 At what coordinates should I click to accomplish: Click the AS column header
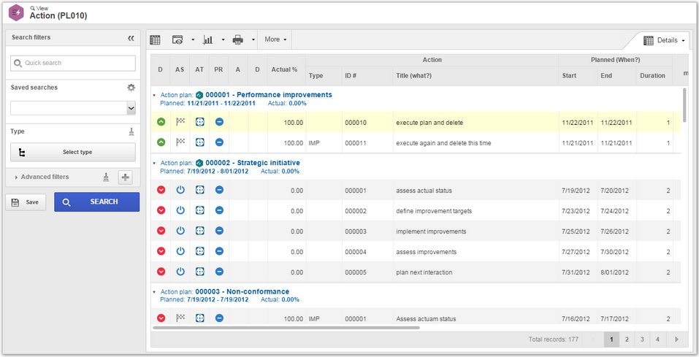[180, 70]
